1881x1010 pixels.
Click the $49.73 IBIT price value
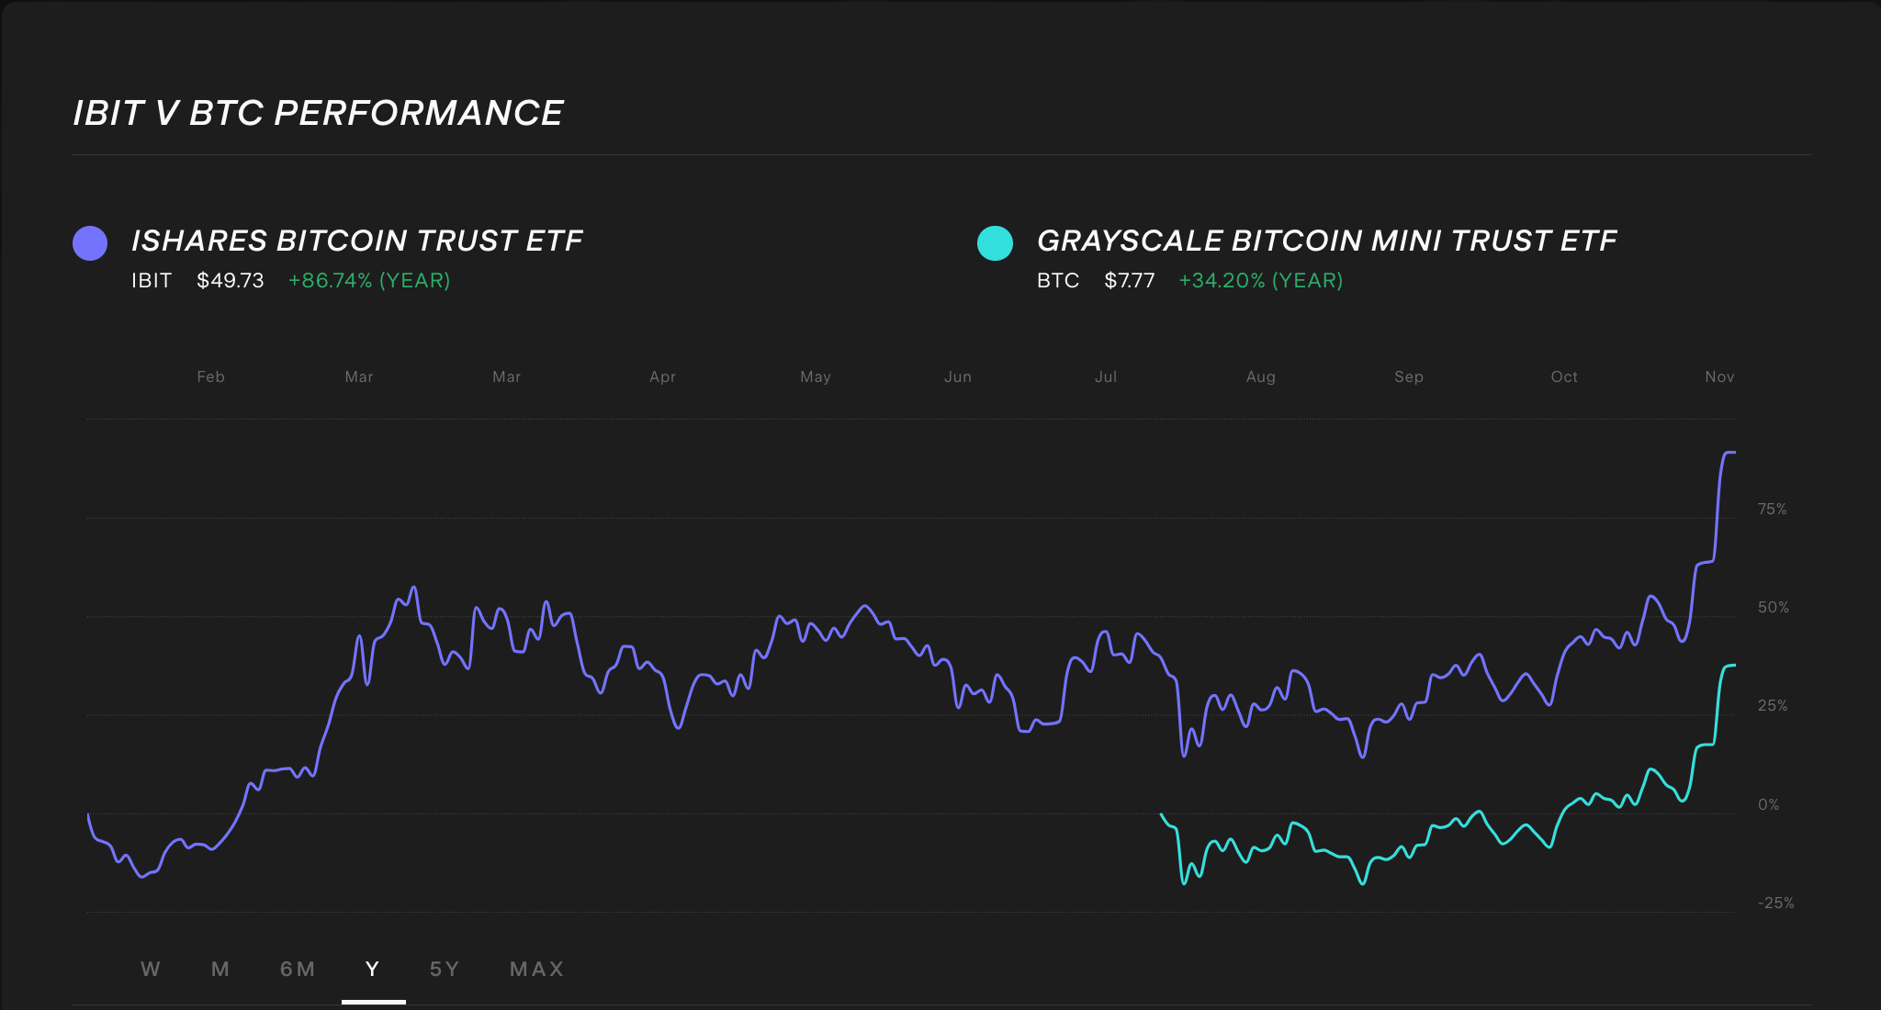[229, 281]
